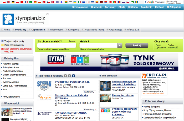Screen dimensions: 184x121
Task: Expand the Organizacje plus icon
Action: coord(107,30)
